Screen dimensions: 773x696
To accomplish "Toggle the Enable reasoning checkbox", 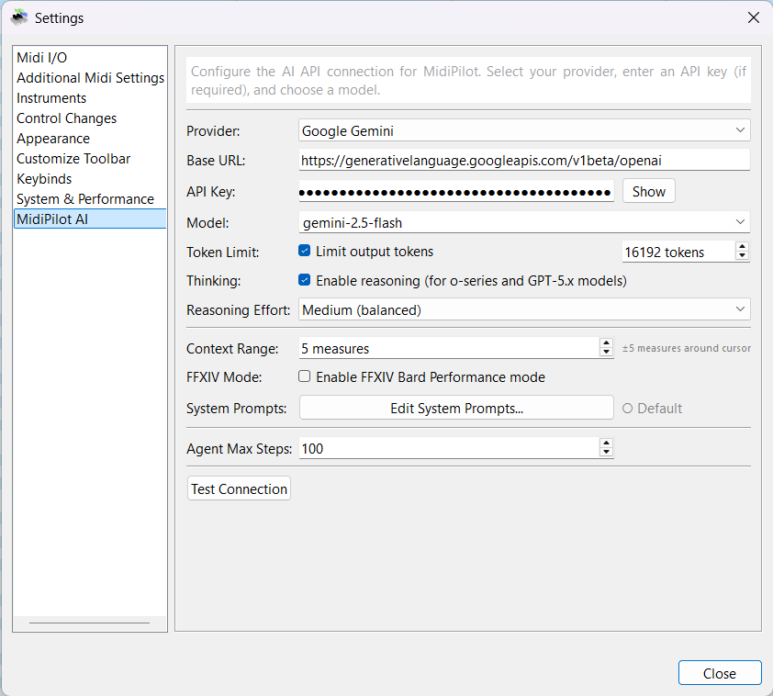I will (303, 280).
